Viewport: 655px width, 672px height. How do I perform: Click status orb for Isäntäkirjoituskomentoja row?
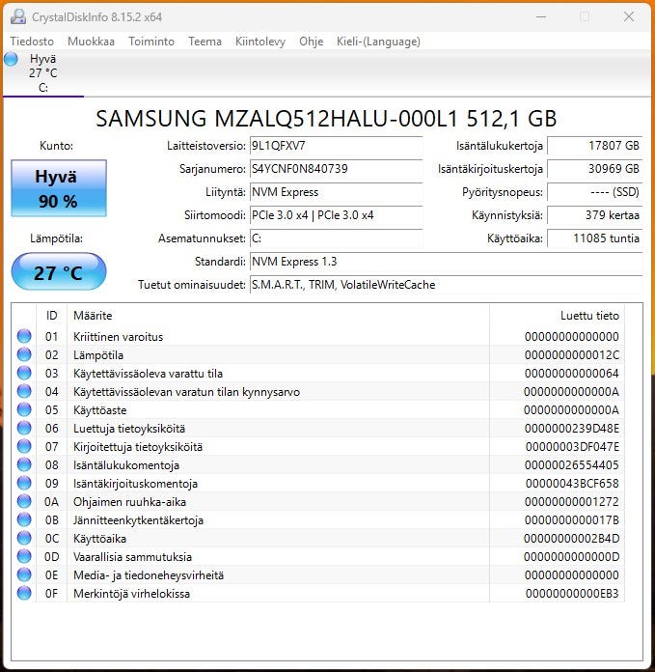[24, 483]
